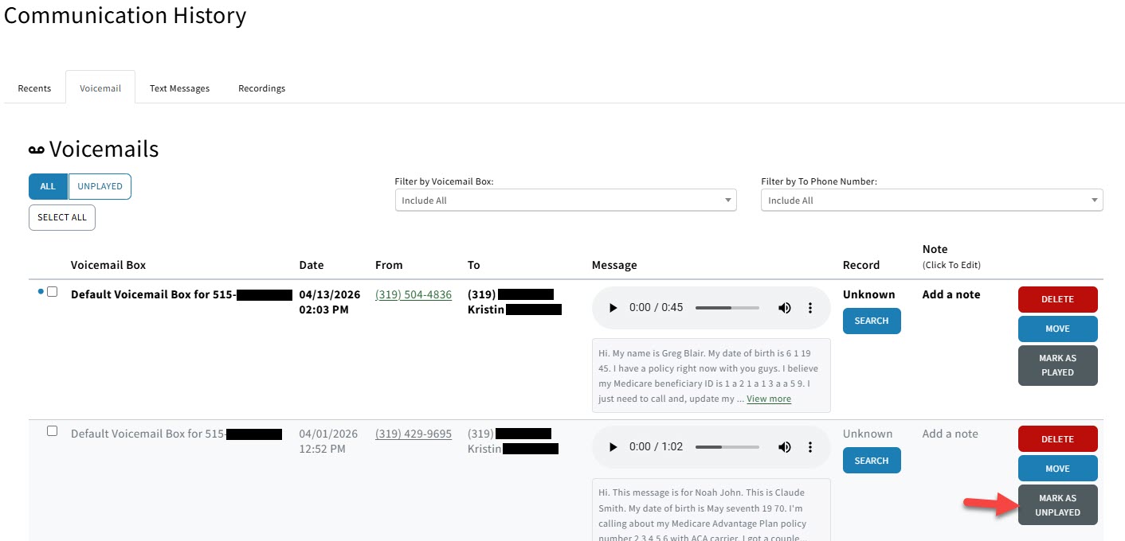This screenshot has height=541, width=1125.
Task: Click the Claude Smith transcript text
Action: point(711,509)
